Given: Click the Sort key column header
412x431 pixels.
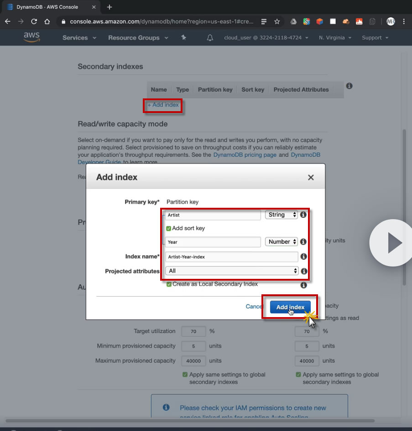Looking at the screenshot, I should pos(253,90).
